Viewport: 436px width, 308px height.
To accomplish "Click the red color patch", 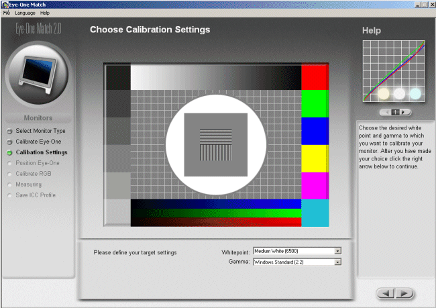I will [315, 77].
